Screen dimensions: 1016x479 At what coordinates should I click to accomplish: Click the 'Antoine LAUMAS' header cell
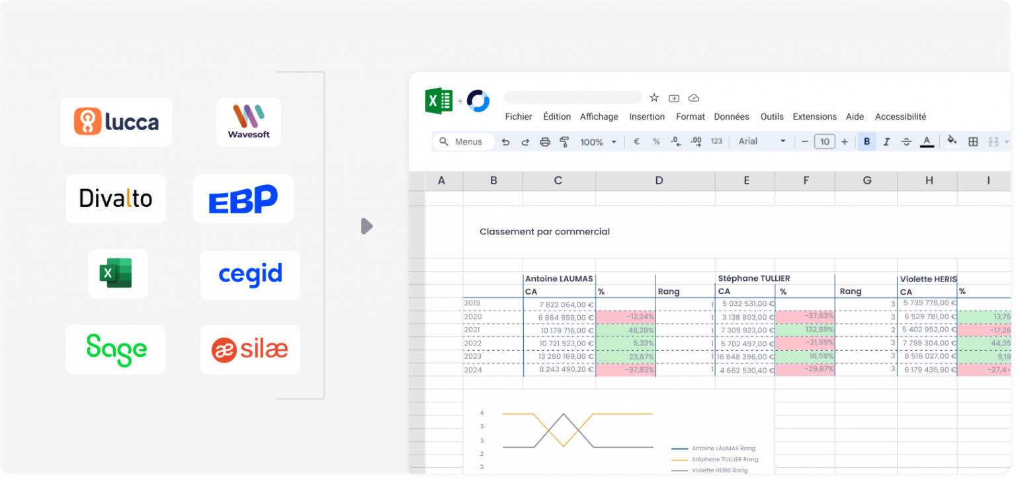tap(559, 279)
